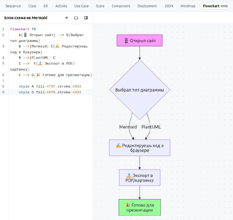Switch to the Sequence tab
Screen dimensions: 233x220
click(13, 6)
